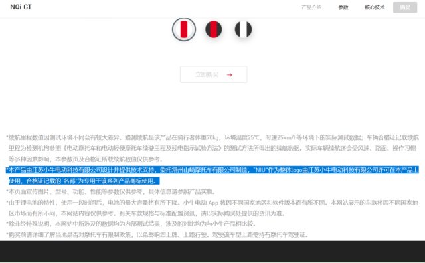Click the line starting 区市场而有所不同
This screenshot has height=263, width=425.
tap(147, 213)
